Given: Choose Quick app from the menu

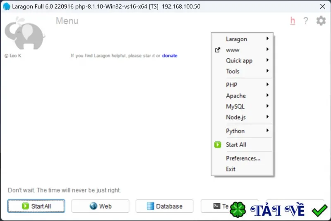Looking at the screenshot, I should 242,61.
